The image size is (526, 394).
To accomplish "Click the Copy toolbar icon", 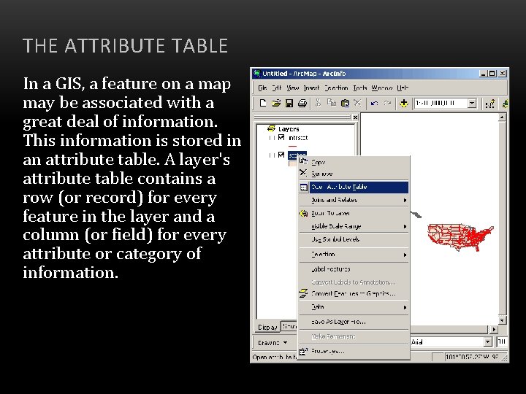I will pos(332,103).
